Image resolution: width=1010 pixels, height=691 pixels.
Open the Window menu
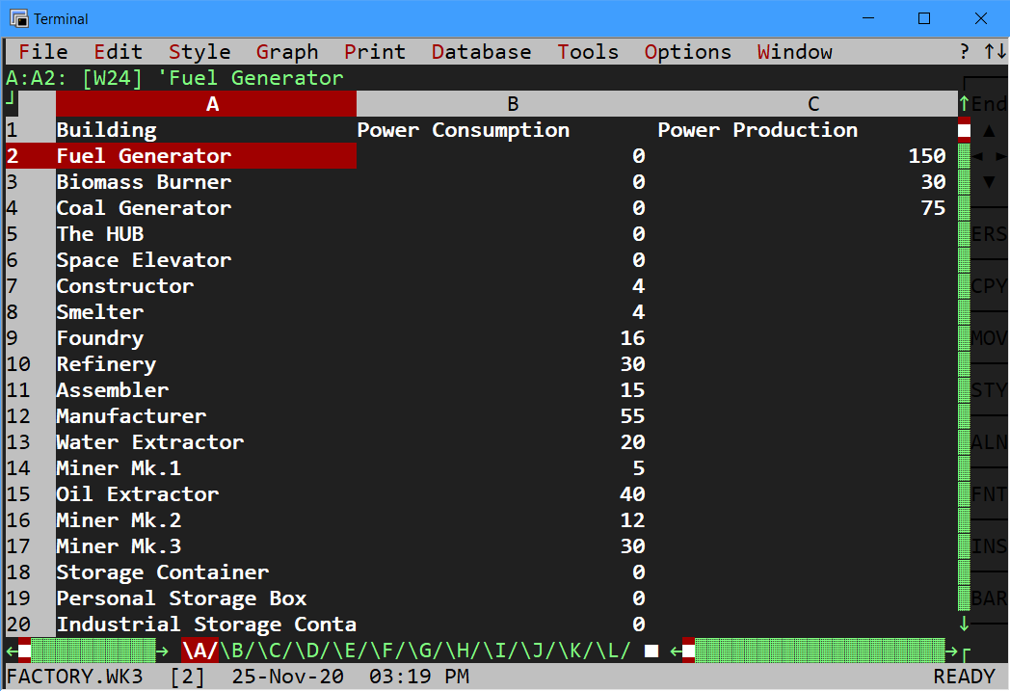795,51
